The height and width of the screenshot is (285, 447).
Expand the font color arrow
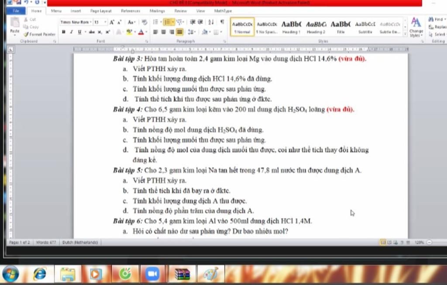click(x=146, y=32)
